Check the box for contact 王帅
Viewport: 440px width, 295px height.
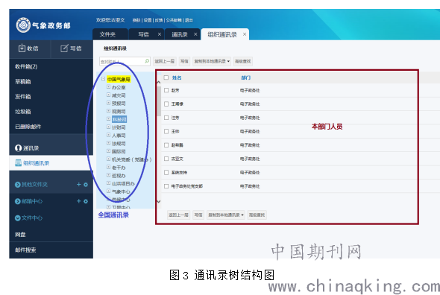tap(166, 131)
